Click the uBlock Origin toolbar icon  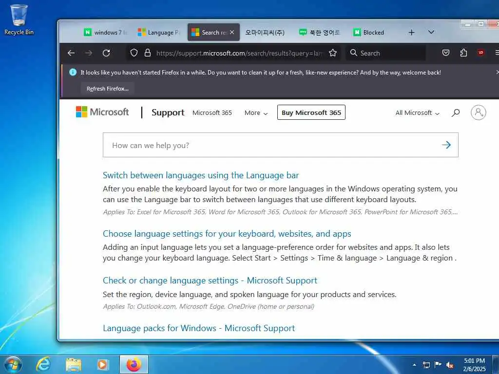tap(481, 53)
